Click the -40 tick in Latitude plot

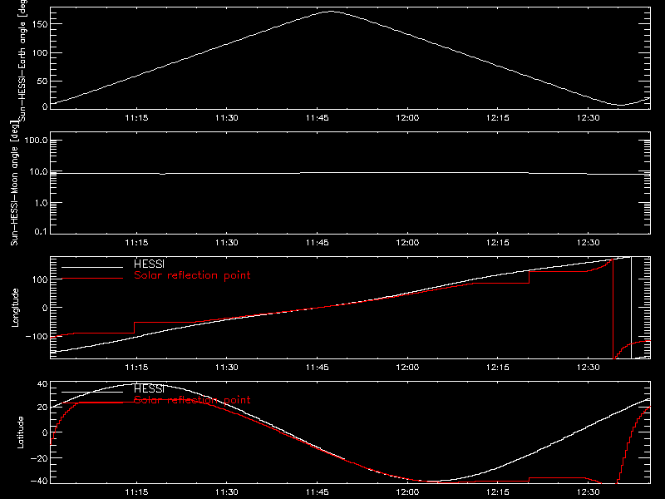pos(39,482)
